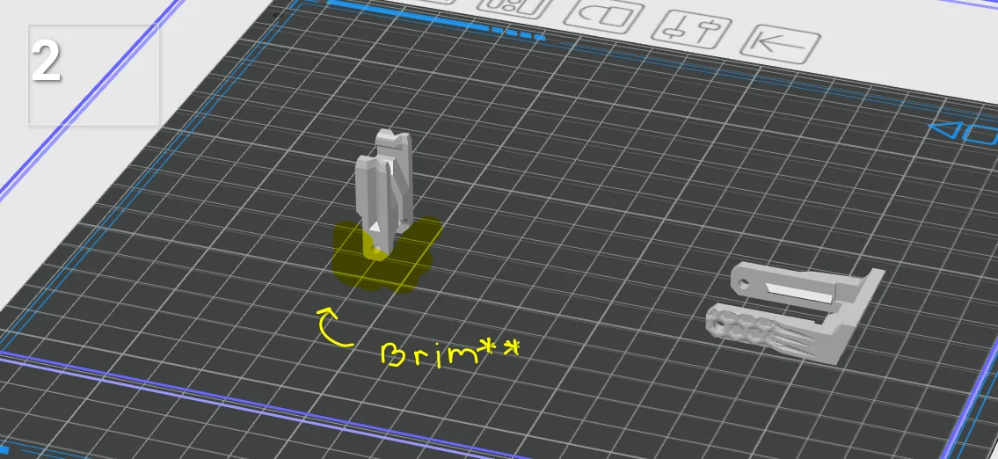The image size is (998, 459).
Task: Click the plate icon with rounded half-shape
Action: [x=604, y=15]
